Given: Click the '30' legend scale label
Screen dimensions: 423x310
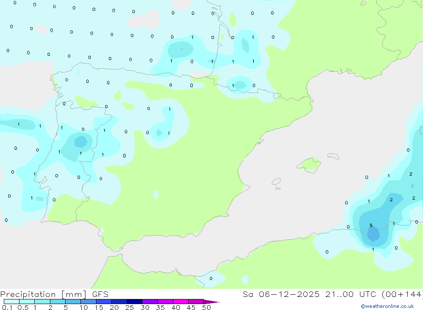Looking at the screenshot, I should tap(145, 307).
